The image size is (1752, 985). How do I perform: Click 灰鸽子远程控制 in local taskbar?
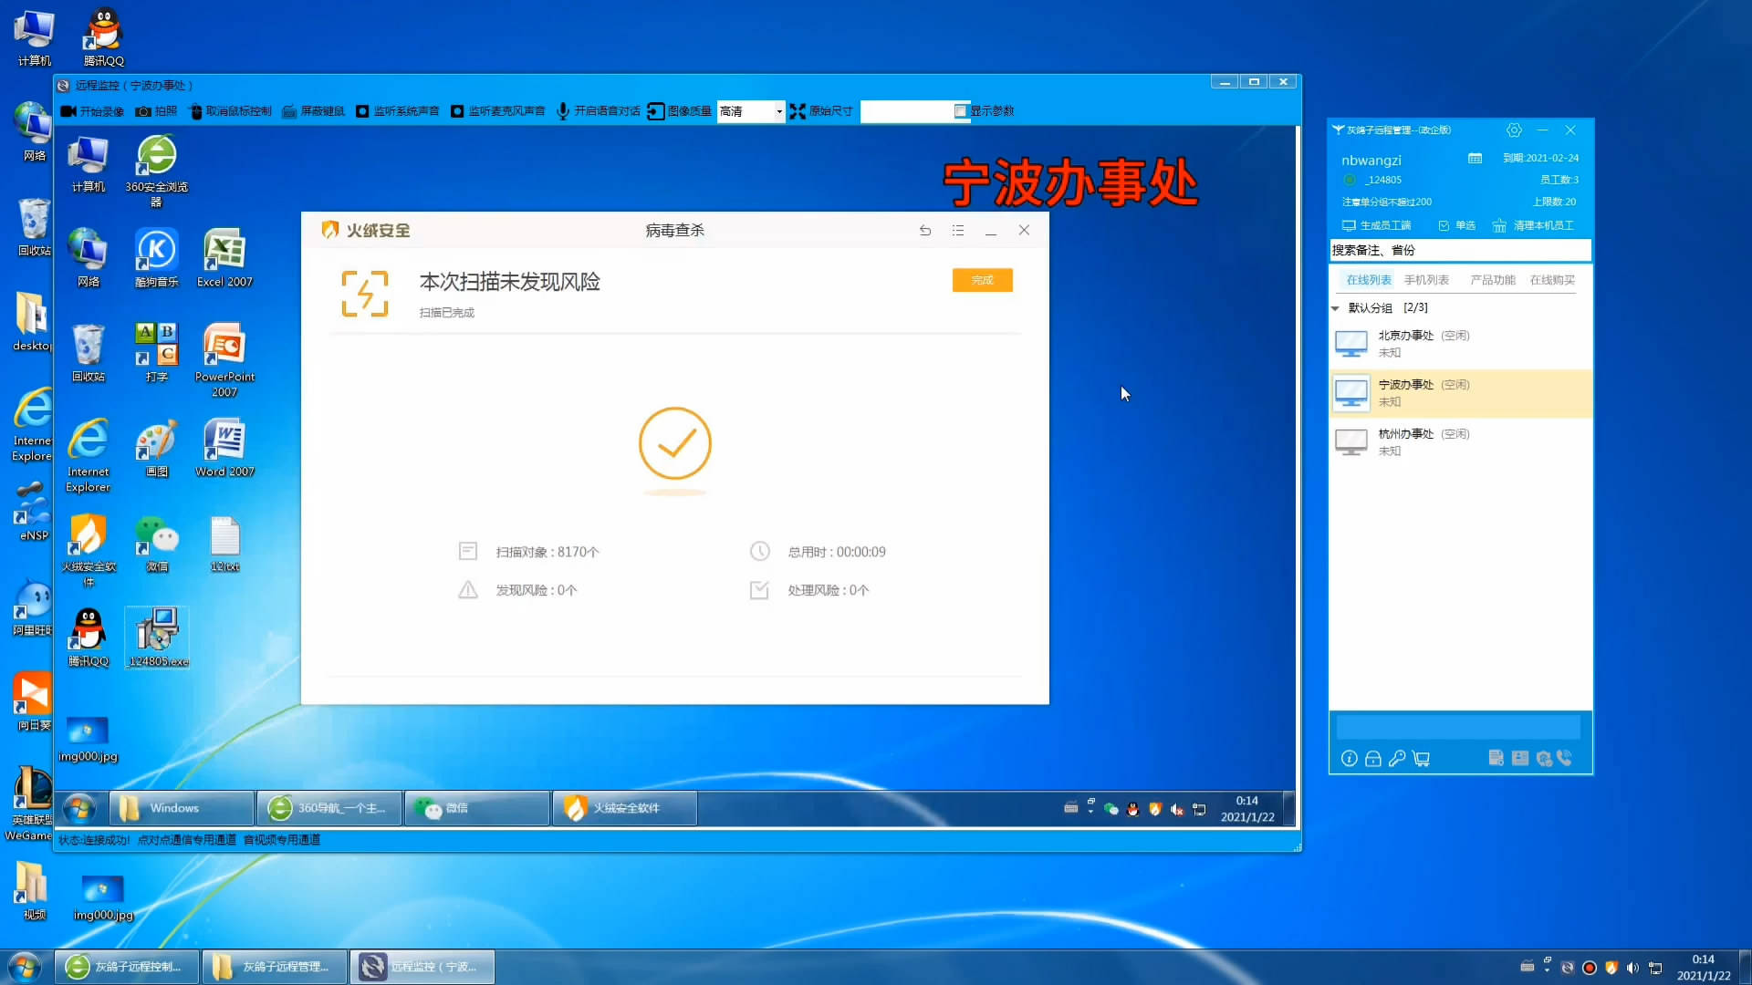(x=127, y=967)
